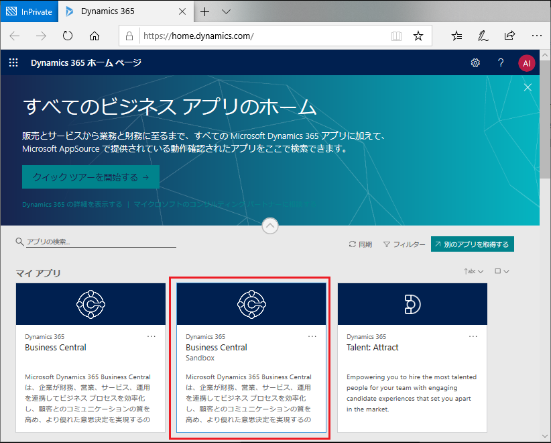This screenshot has width=551, height=443.
Task: Close the welcome banner with X
Action: tap(528, 87)
